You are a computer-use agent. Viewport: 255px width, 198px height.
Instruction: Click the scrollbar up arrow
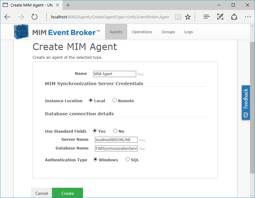pyautogui.click(x=252, y=26)
